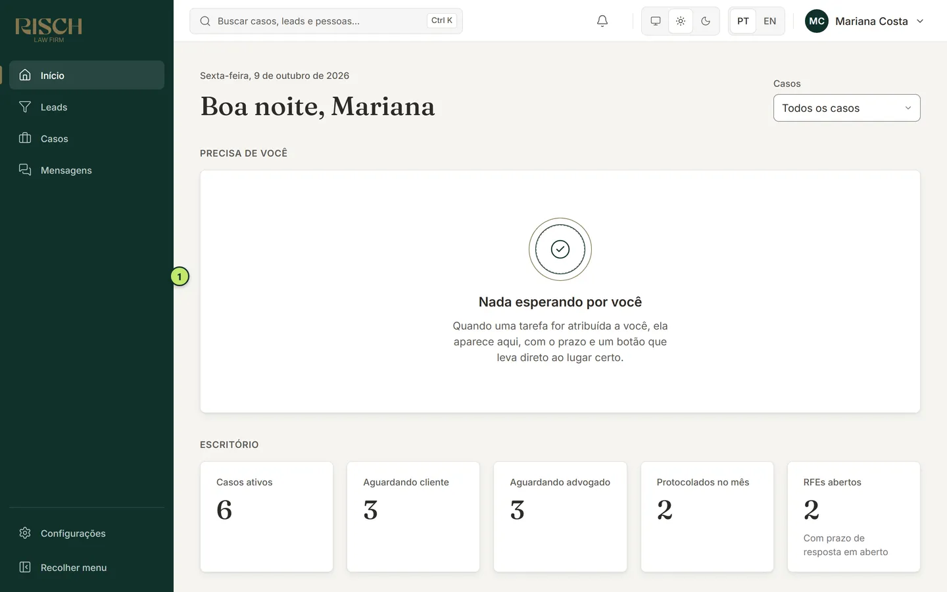This screenshot has height=592, width=947.
Task: Click the MC avatar
Action: pos(817,21)
